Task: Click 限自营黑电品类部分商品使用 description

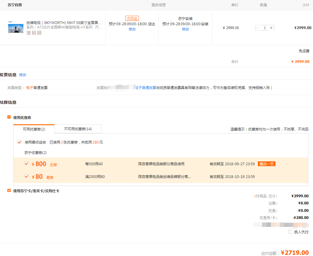Action: point(161,164)
